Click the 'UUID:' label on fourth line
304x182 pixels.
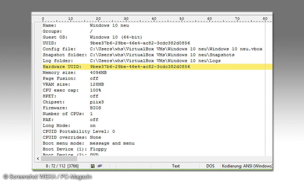tap(49, 43)
